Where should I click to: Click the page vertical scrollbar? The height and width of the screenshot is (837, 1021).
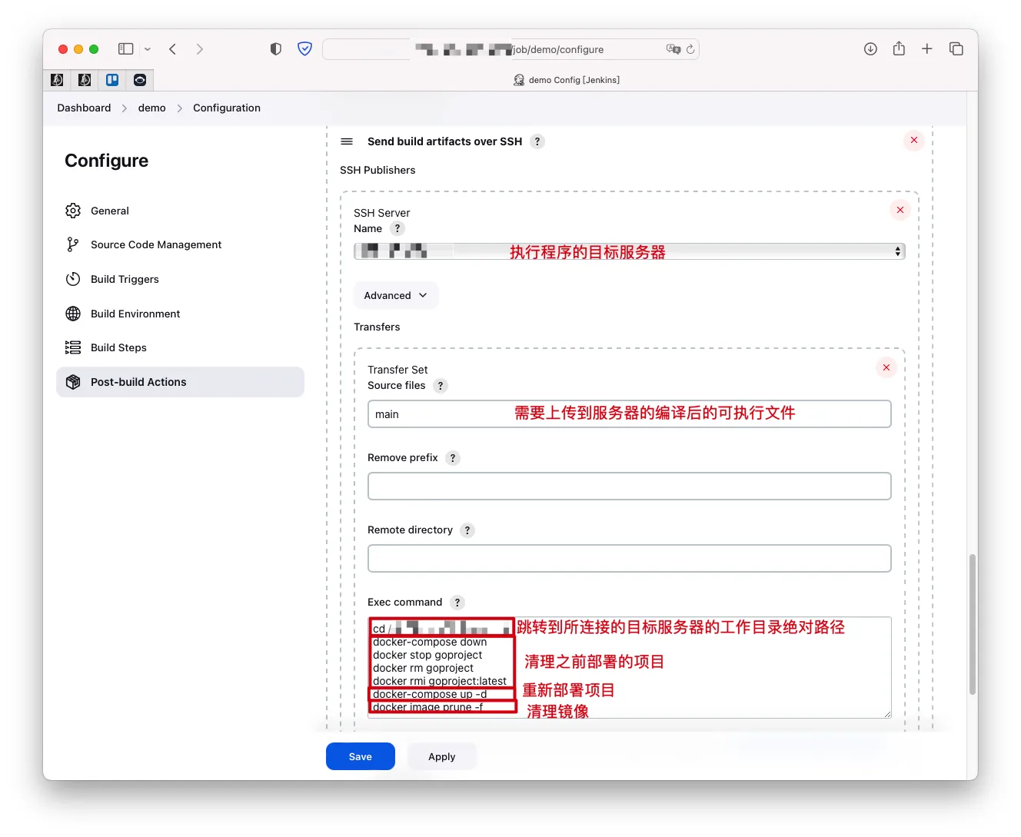pos(973,623)
